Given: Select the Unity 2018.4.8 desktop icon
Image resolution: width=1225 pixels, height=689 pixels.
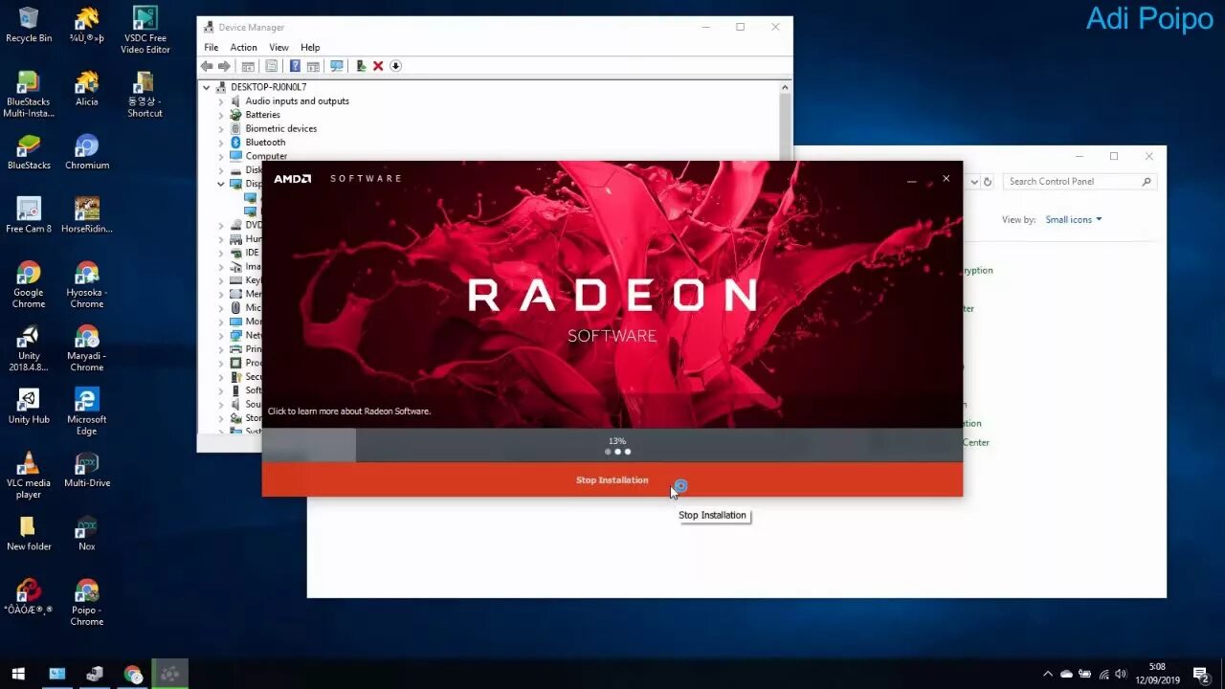Looking at the screenshot, I should pos(29,348).
